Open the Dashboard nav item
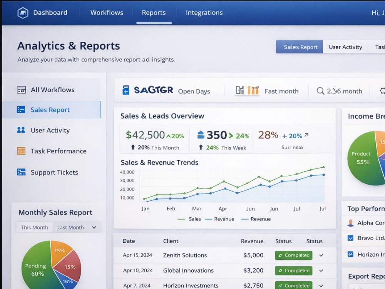Image resolution: width=385 pixels, height=289 pixels. pyautogui.click(x=50, y=13)
